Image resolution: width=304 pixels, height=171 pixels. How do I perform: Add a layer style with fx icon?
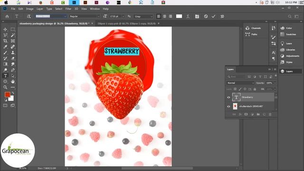[240, 114]
